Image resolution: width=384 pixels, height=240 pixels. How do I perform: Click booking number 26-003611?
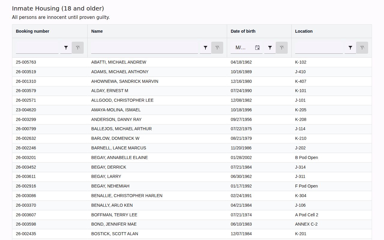pyautogui.click(x=26, y=176)
